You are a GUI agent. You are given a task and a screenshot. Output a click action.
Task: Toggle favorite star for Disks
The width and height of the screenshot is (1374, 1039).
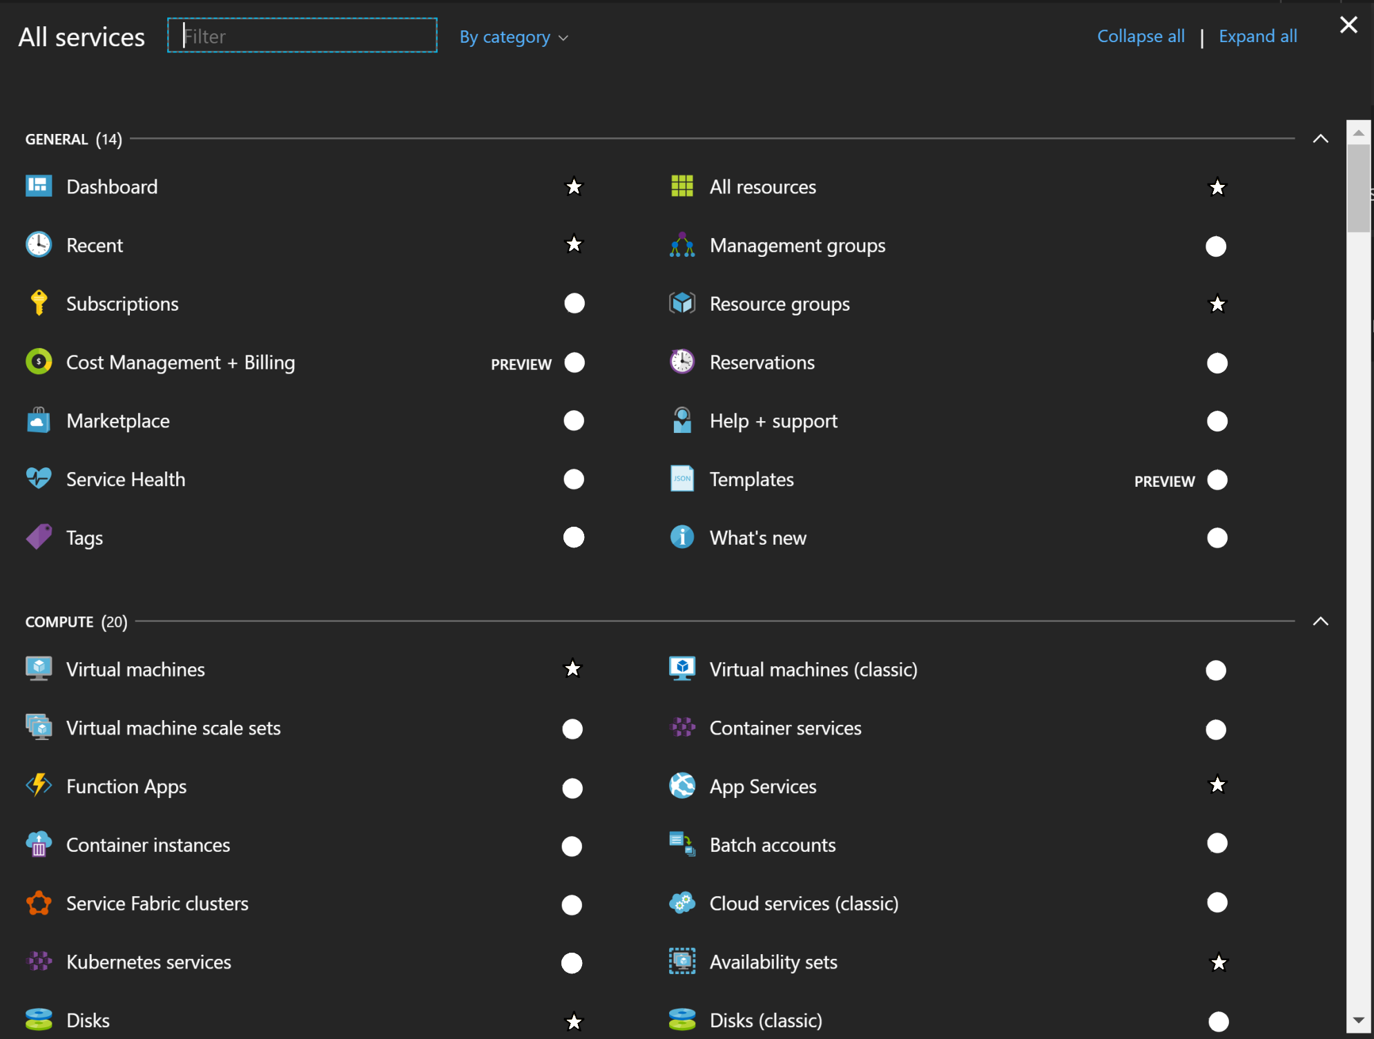click(x=574, y=1021)
